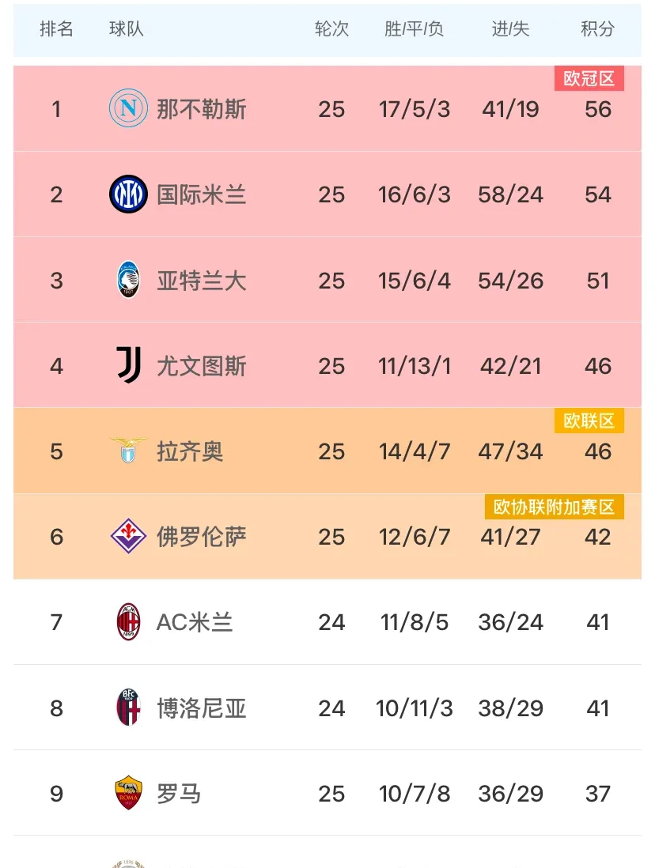The width and height of the screenshot is (655, 868).
Task: Click the 欧协联附加赛区 label
Action: [x=554, y=507]
